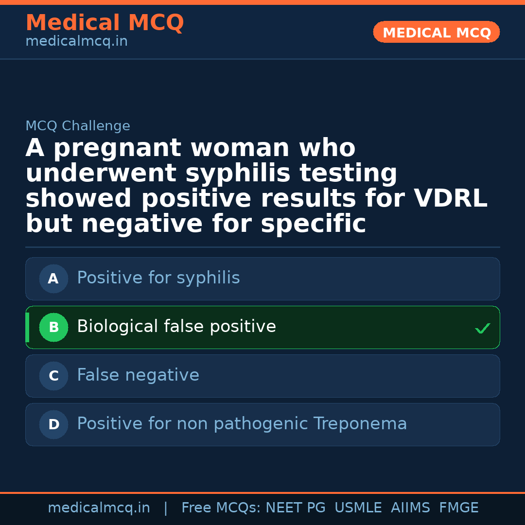Open the medicalmcq.in link in the footer
This screenshot has height=525, width=525.
click(99, 508)
